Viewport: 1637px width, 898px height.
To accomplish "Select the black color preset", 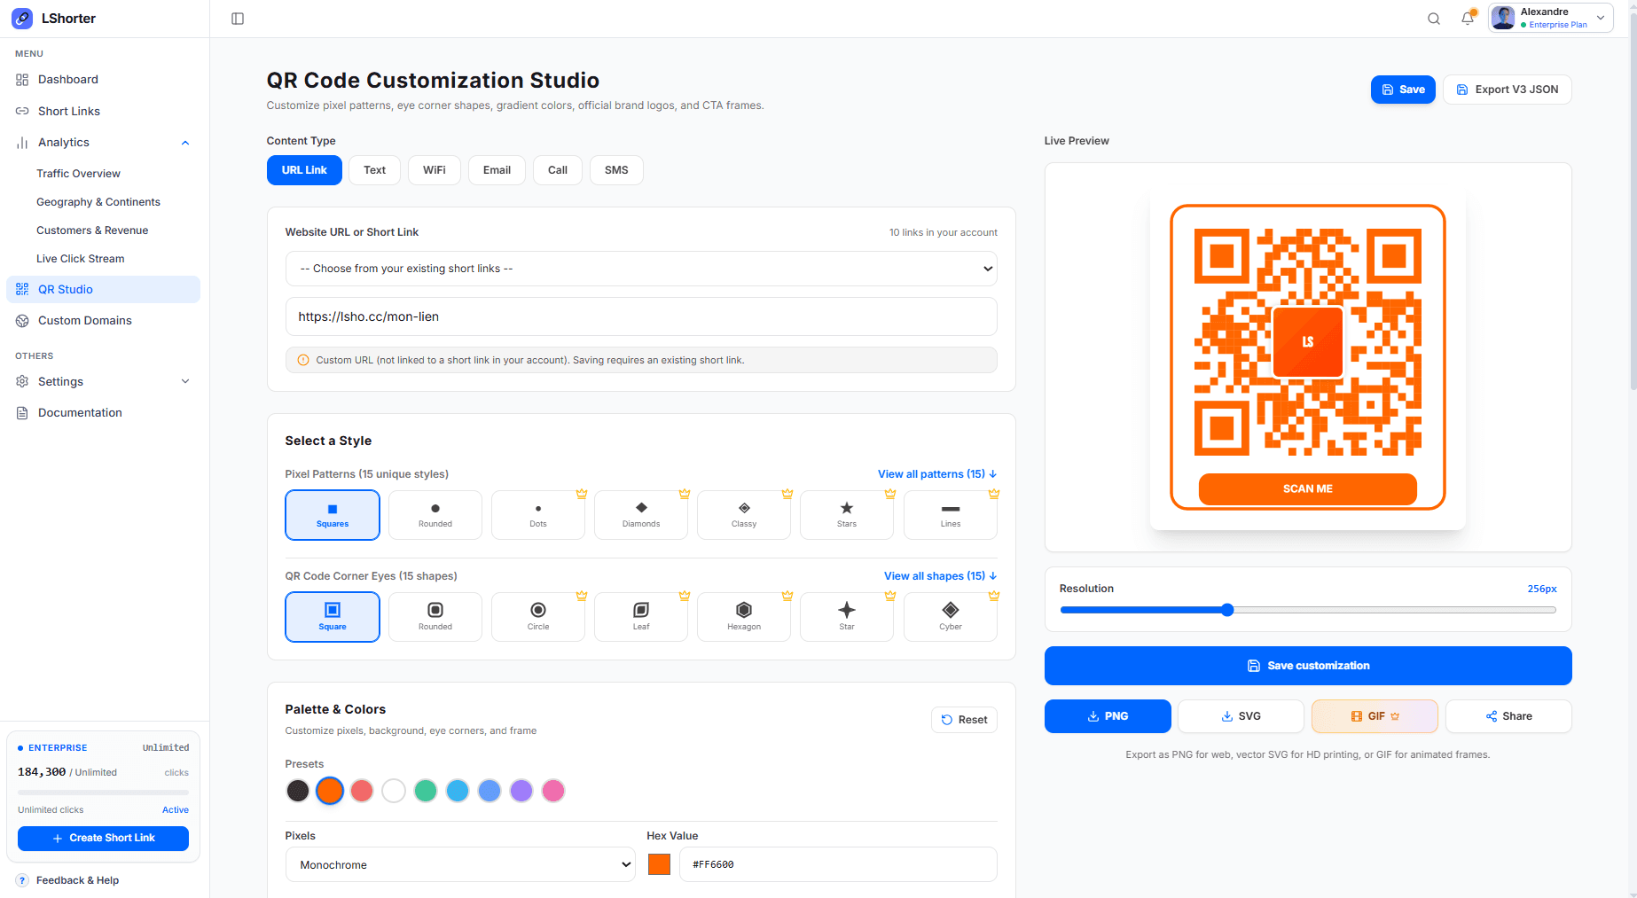I will click(x=298, y=791).
